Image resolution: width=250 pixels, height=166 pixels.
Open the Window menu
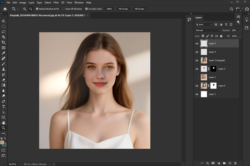(79, 3)
